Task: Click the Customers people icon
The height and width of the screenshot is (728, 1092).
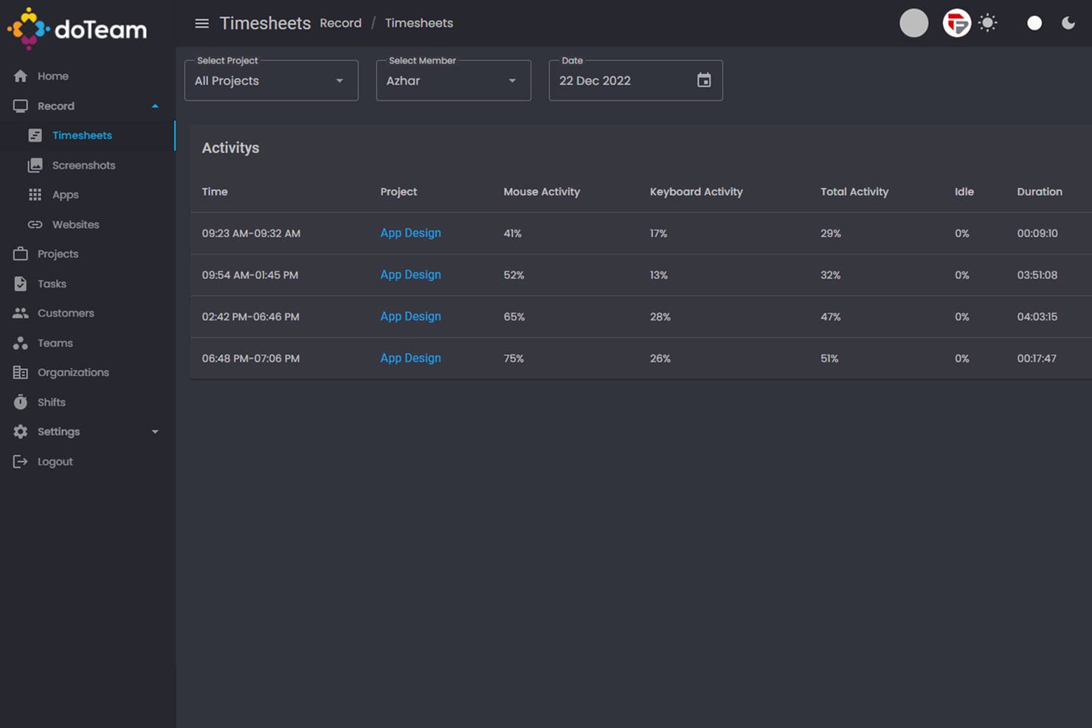Action: pyautogui.click(x=20, y=313)
